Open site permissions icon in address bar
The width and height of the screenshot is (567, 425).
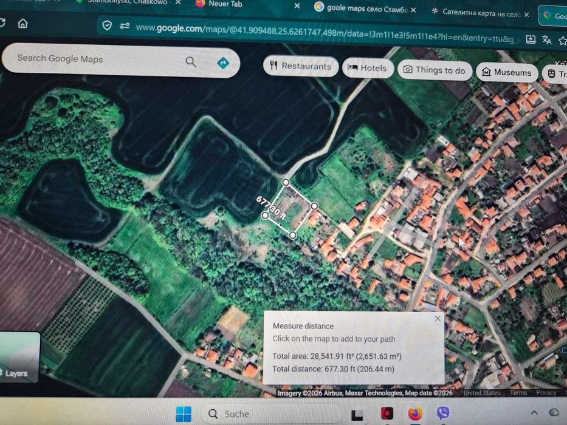click(125, 26)
